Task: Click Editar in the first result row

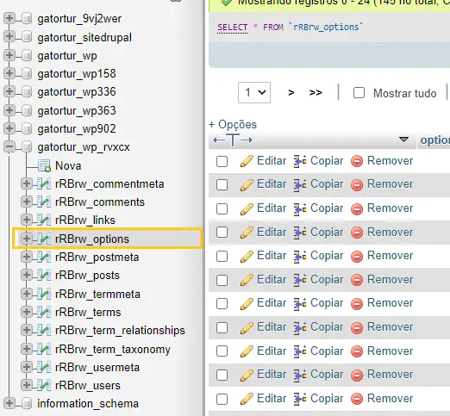Action: click(x=272, y=161)
